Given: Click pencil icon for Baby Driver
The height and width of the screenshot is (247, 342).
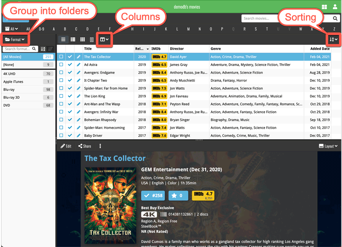Looking at the screenshot, I should pos(79,135).
